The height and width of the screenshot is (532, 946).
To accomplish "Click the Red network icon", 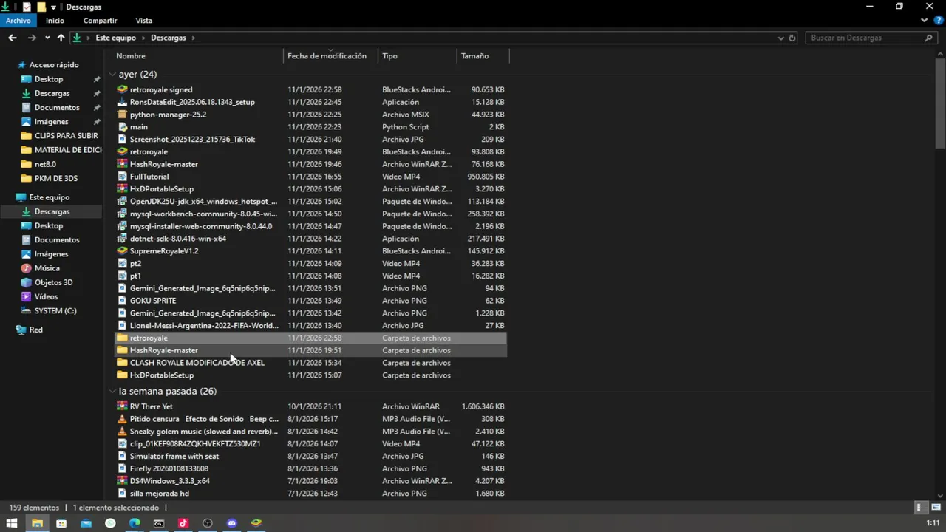I will 21,330.
